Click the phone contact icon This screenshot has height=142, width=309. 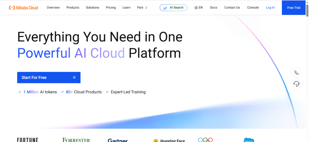[x=296, y=73]
